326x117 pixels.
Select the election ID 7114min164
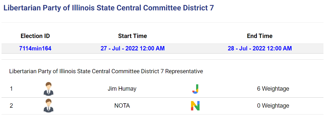[35, 48]
